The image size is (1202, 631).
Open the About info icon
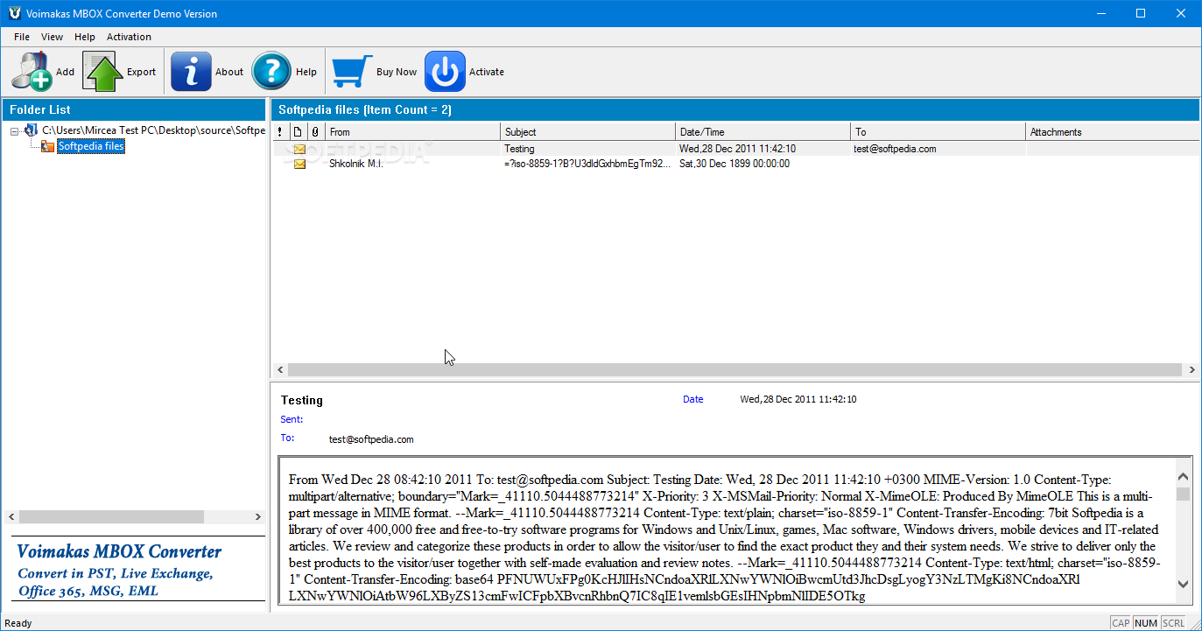191,72
